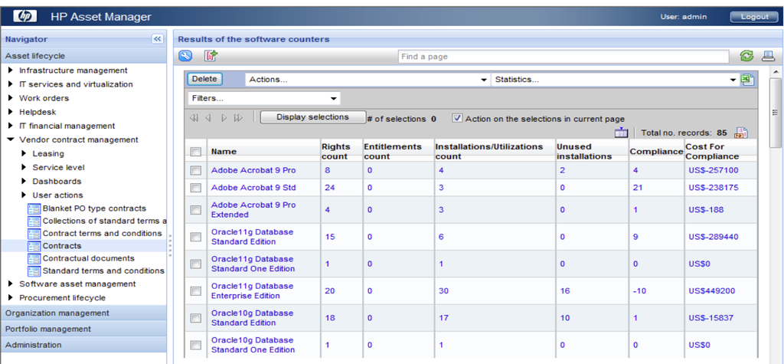Viewport: 784px width, 364px height.
Task: Expand Infrastructure management tree node
Action: pyautogui.click(x=11, y=71)
